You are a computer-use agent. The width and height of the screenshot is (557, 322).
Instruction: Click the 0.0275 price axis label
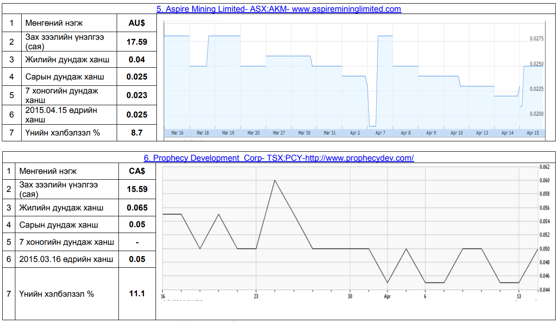tap(537, 39)
